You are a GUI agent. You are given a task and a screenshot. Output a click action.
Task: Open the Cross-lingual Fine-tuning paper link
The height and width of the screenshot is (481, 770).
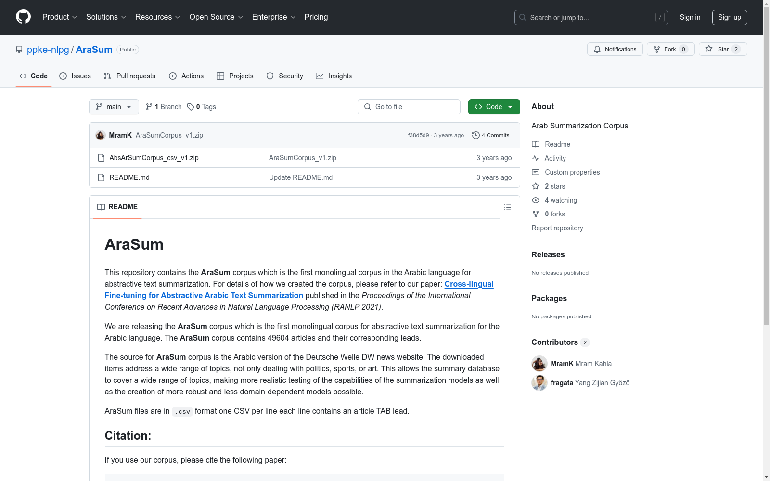pos(299,290)
